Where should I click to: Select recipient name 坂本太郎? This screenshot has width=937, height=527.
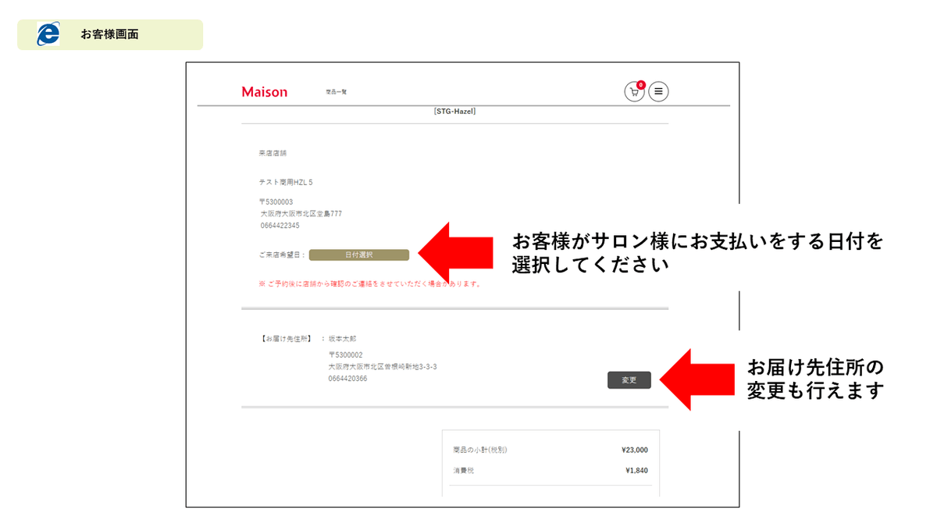point(344,339)
